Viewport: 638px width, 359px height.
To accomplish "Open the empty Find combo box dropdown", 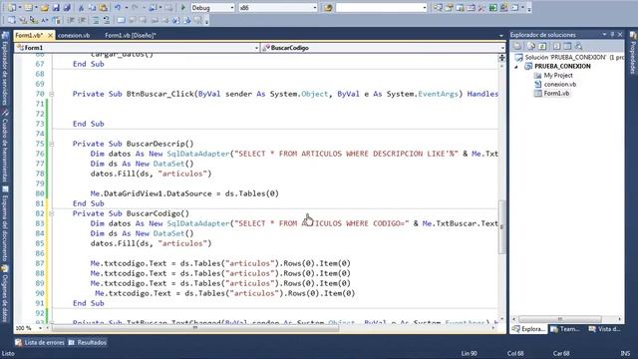I will coord(424,8).
